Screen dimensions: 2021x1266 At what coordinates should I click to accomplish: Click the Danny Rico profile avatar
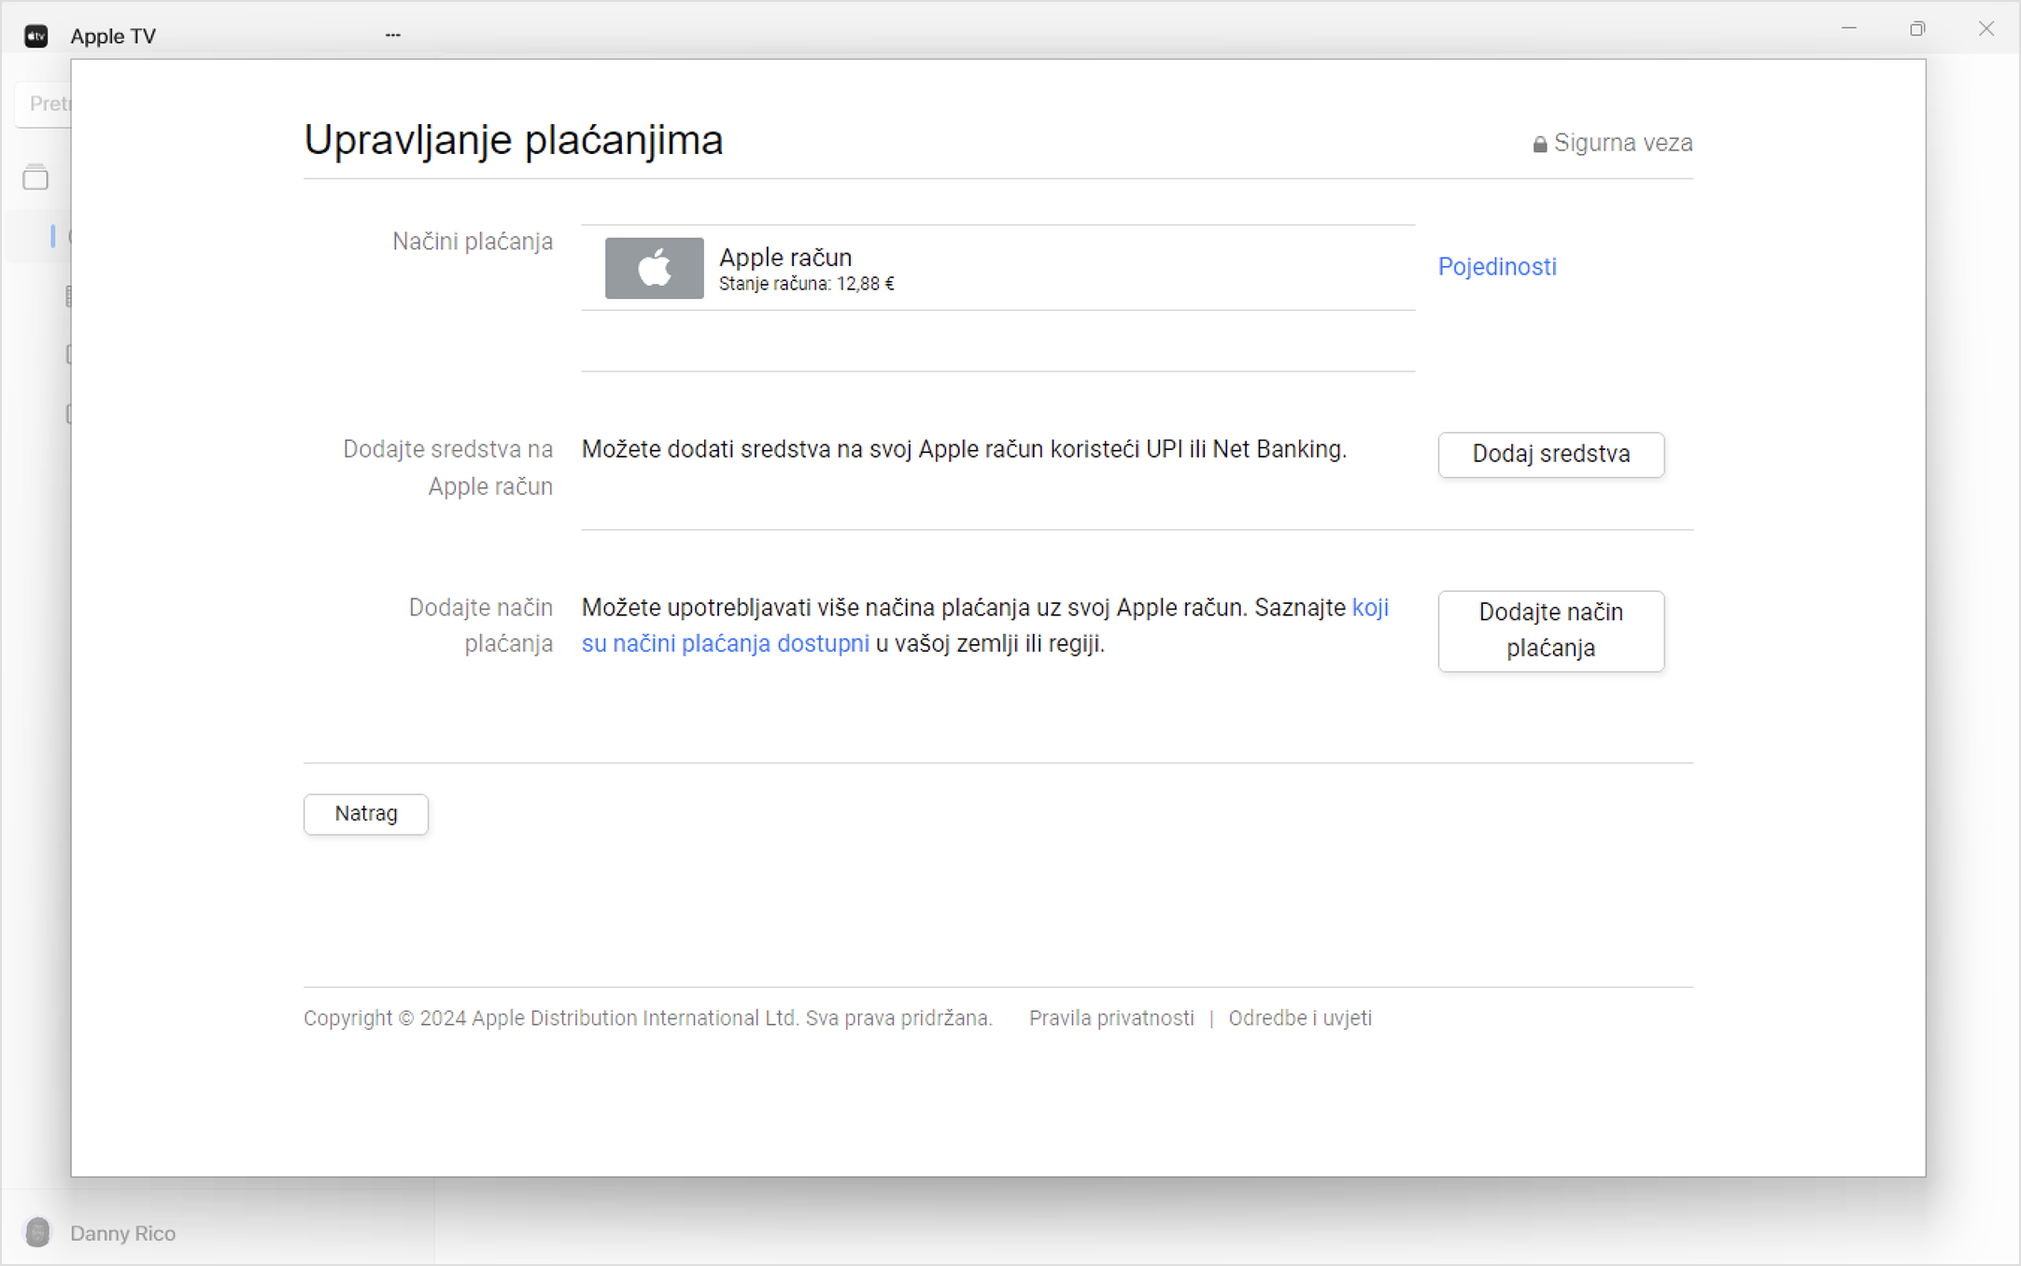click(37, 1232)
